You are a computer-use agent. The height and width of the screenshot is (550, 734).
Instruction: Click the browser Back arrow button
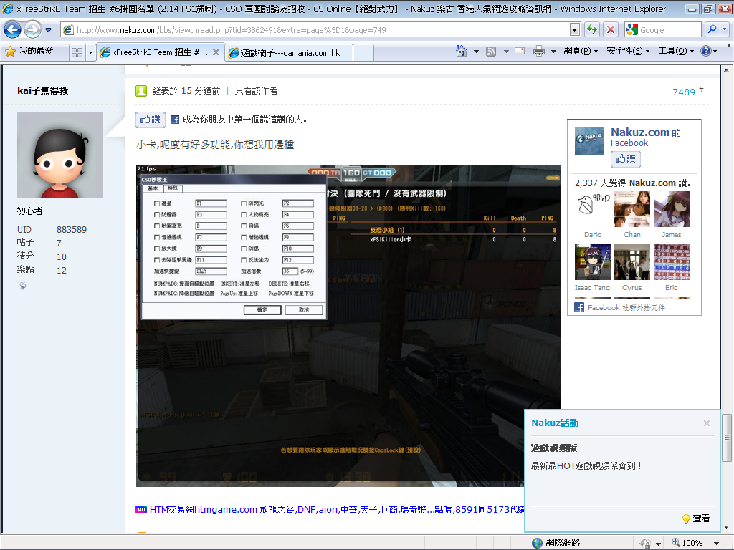pyautogui.click(x=12, y=30)
